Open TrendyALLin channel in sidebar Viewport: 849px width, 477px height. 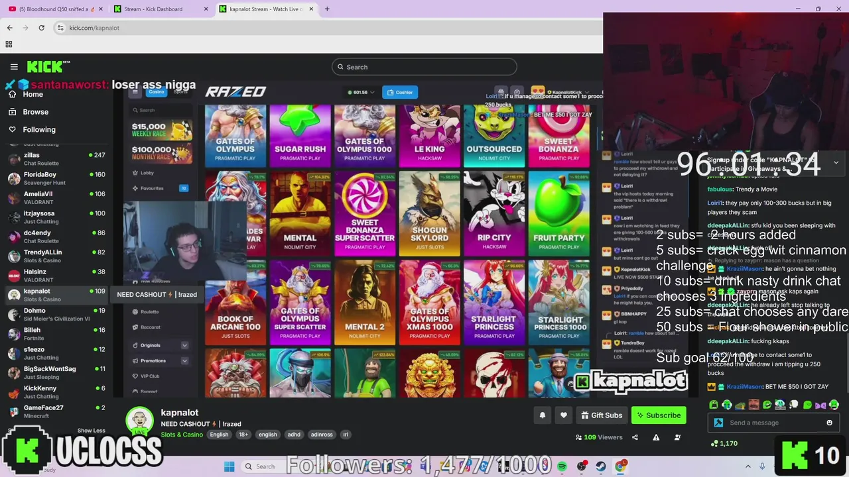56,256
